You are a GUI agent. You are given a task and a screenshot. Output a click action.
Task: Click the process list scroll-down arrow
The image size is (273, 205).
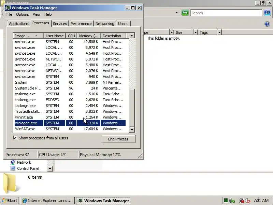(132, 129)
